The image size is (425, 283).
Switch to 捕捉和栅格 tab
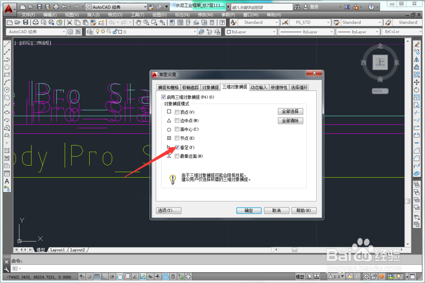coord(168,87)
